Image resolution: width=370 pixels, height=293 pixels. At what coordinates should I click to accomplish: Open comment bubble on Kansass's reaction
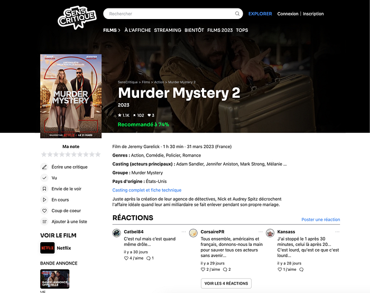point(301,269)
